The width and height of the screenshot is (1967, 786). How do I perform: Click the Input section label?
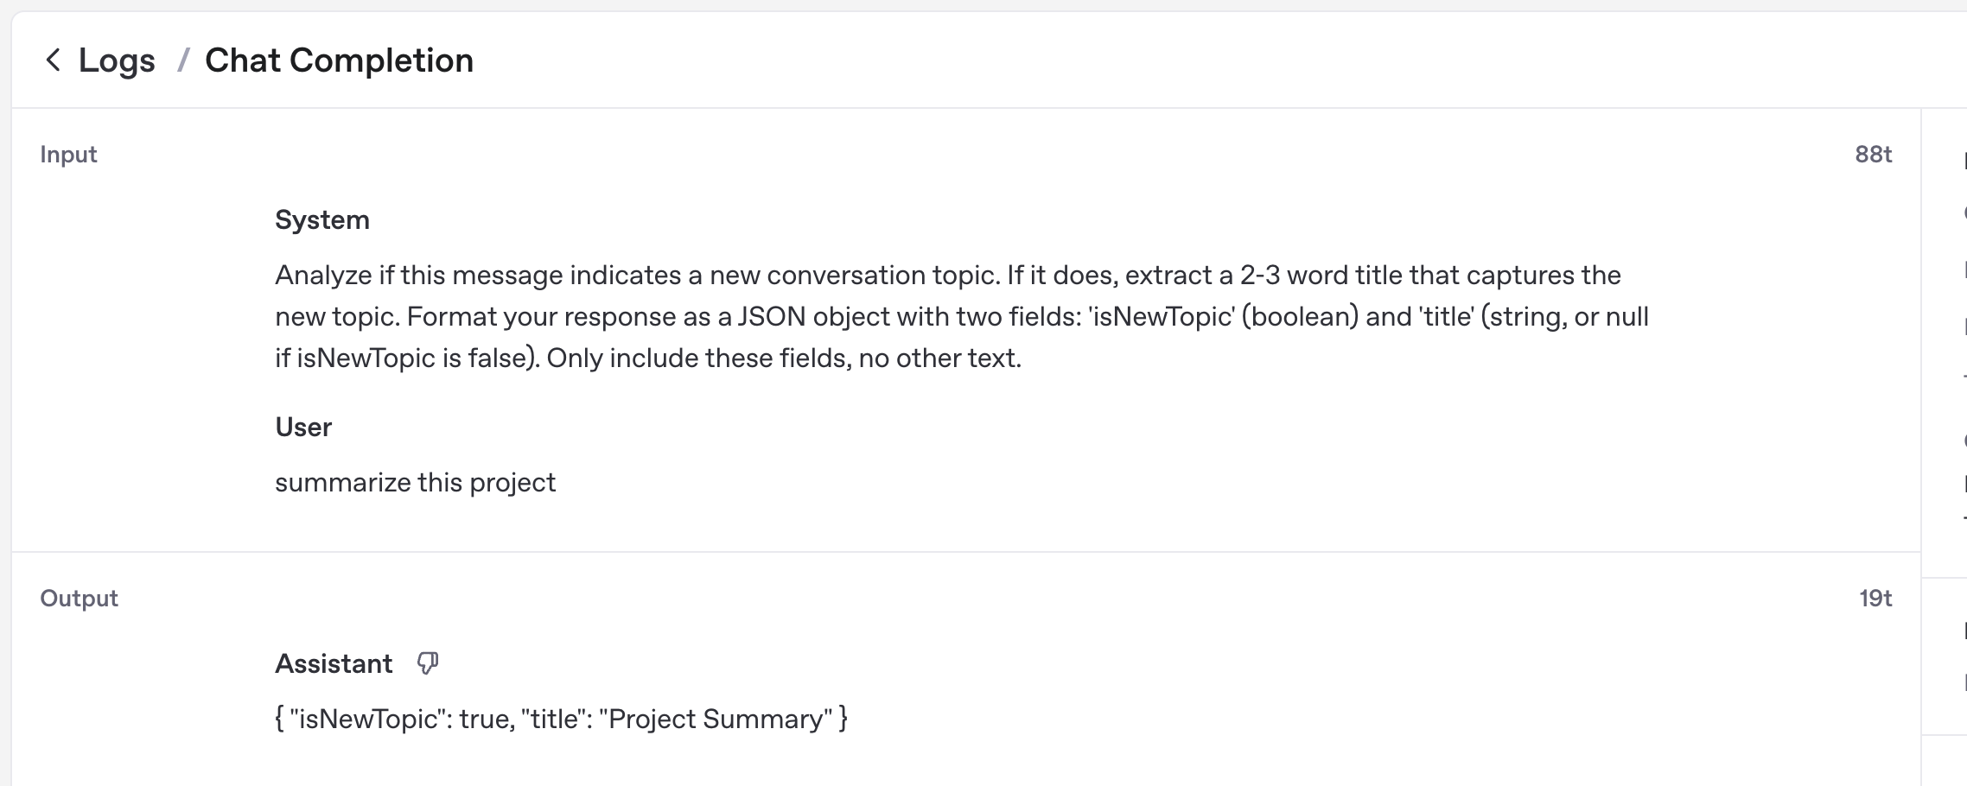[x=68, y=154]
